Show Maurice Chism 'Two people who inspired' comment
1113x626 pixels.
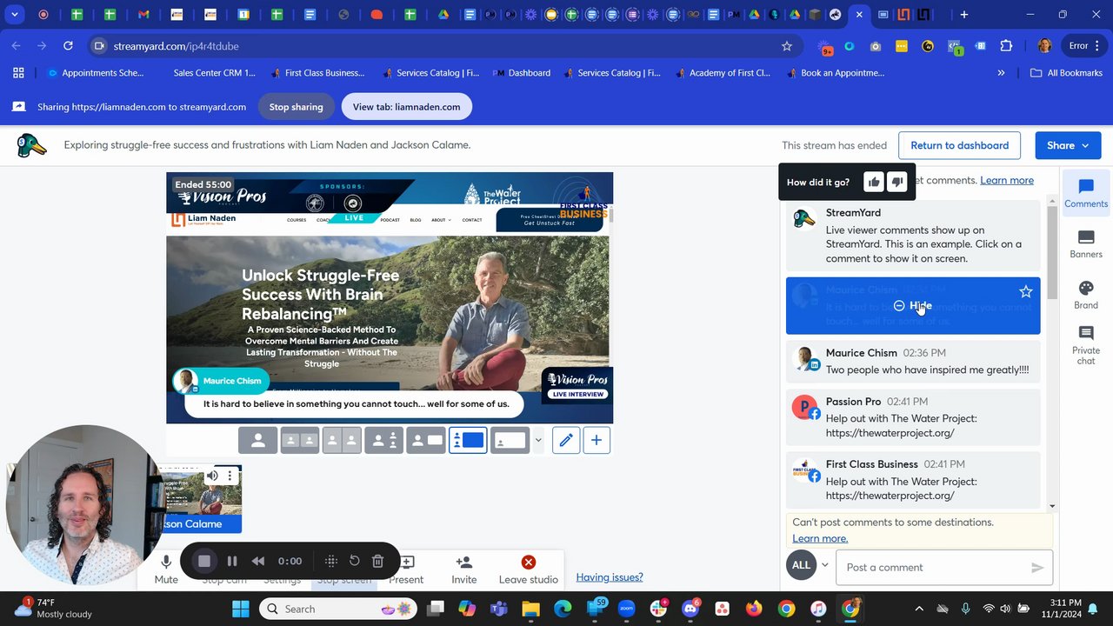point(913,361)
